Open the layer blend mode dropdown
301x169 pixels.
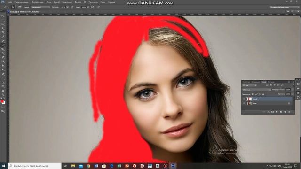point(257,90)
